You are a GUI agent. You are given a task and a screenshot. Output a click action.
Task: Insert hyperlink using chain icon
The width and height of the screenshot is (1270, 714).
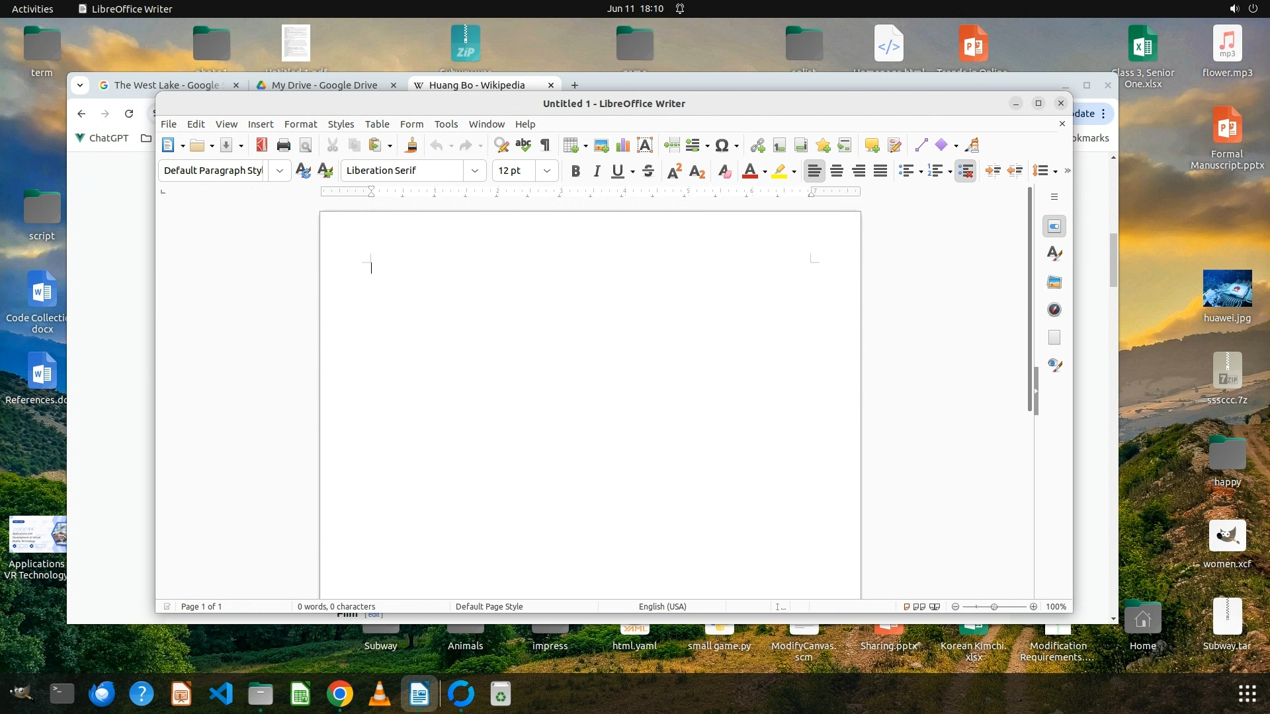pyautogui.click(x=757, y=145)
